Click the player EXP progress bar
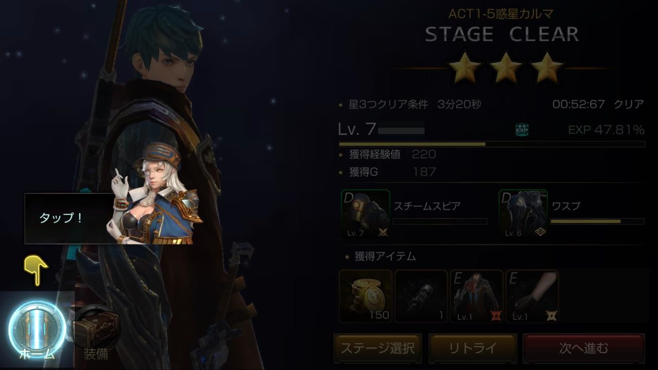 [x=491, y=144]
